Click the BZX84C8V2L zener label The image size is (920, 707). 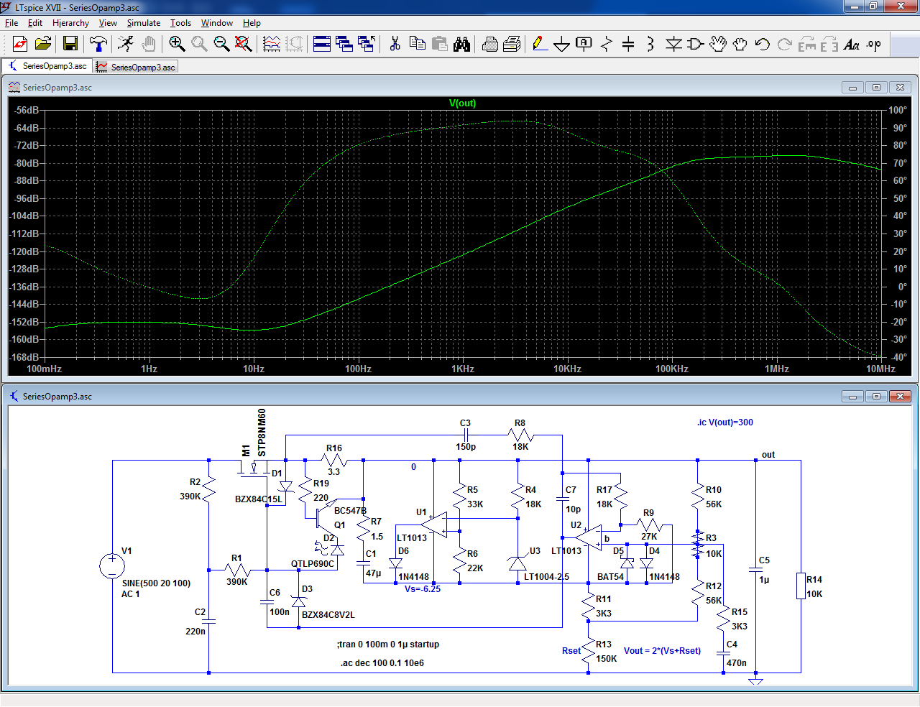coord(328,615)
